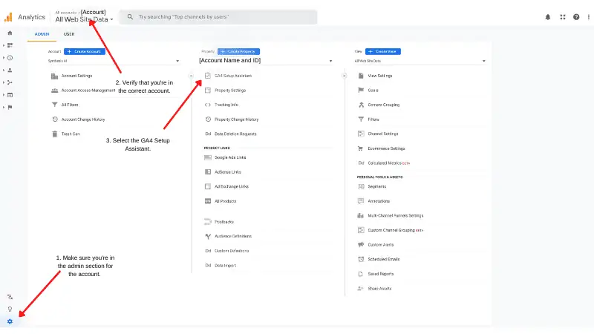Open the help question mark icon
This screenshot has height=334, width=594.
[x=576, y=17]
